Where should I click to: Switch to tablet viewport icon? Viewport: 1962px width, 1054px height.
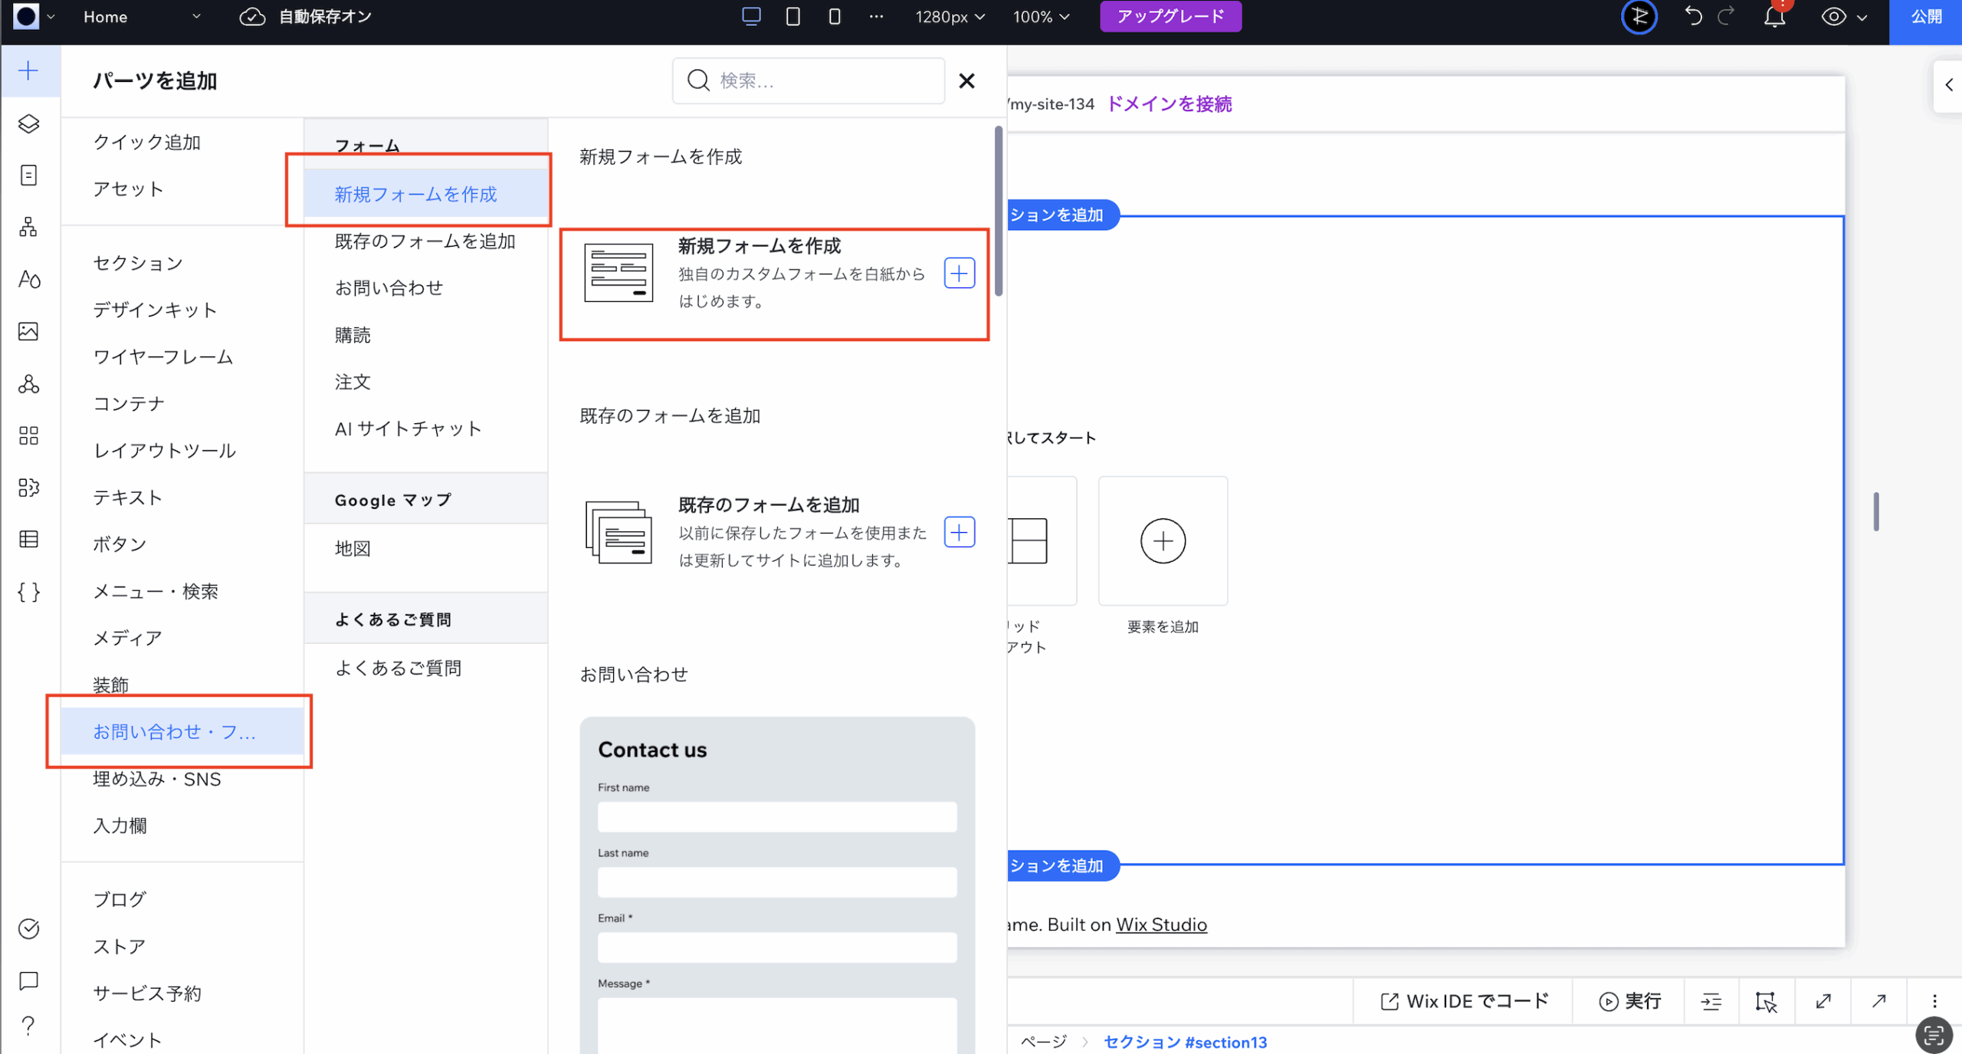[x=793, y=17]
